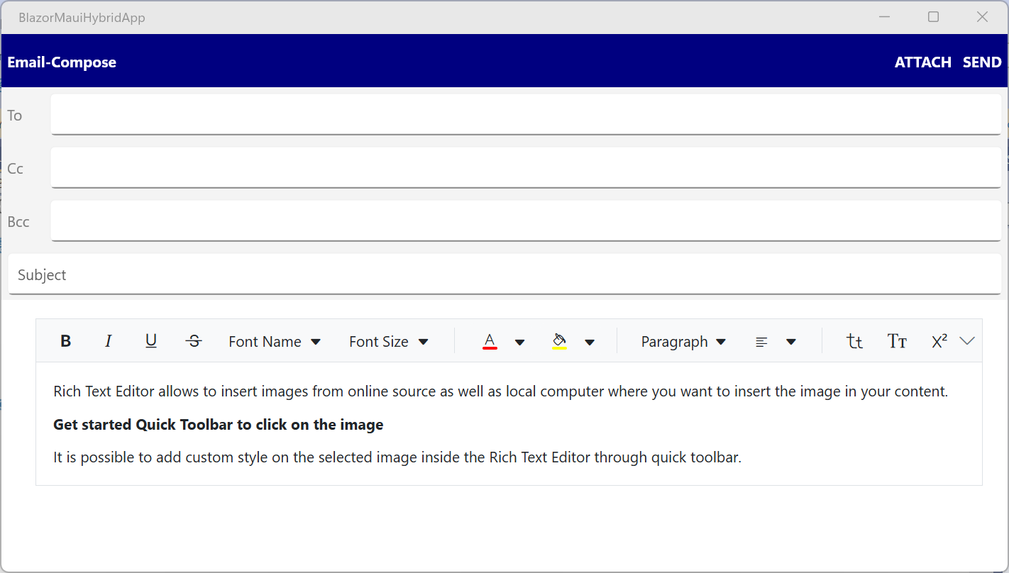Open the Font Name dropdown
Image resolution: width=1009 pixels, height=573 pixels.
274,341
